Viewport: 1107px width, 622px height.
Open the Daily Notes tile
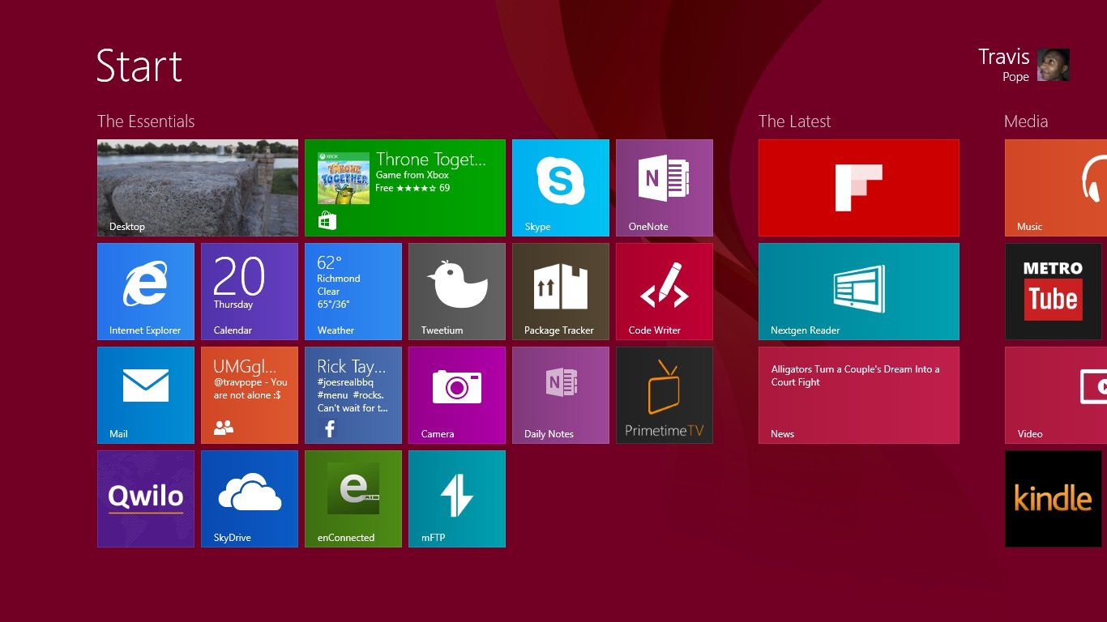(x=561, y=395)
